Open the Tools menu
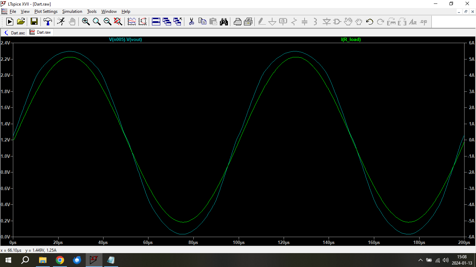The width and height of the screenshot is (476, 267). click(x=92, y=11)
